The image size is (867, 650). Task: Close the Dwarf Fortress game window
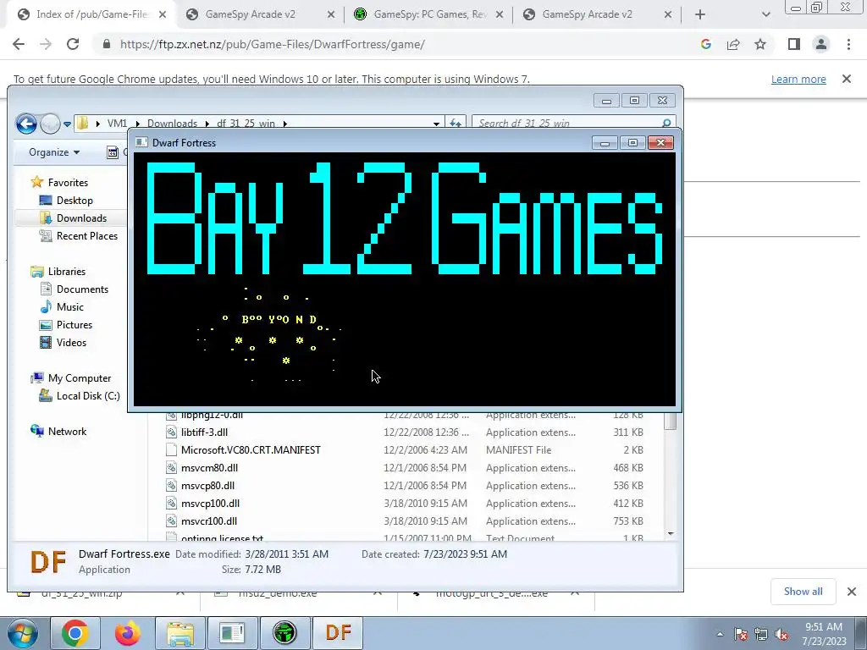[660, 143]
